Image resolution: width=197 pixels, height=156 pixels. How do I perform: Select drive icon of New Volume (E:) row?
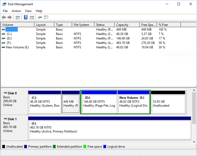tap(3, 47)
